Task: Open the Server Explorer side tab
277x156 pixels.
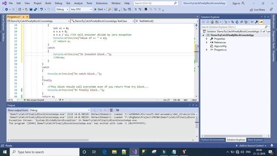Action: tap(3, 23)
